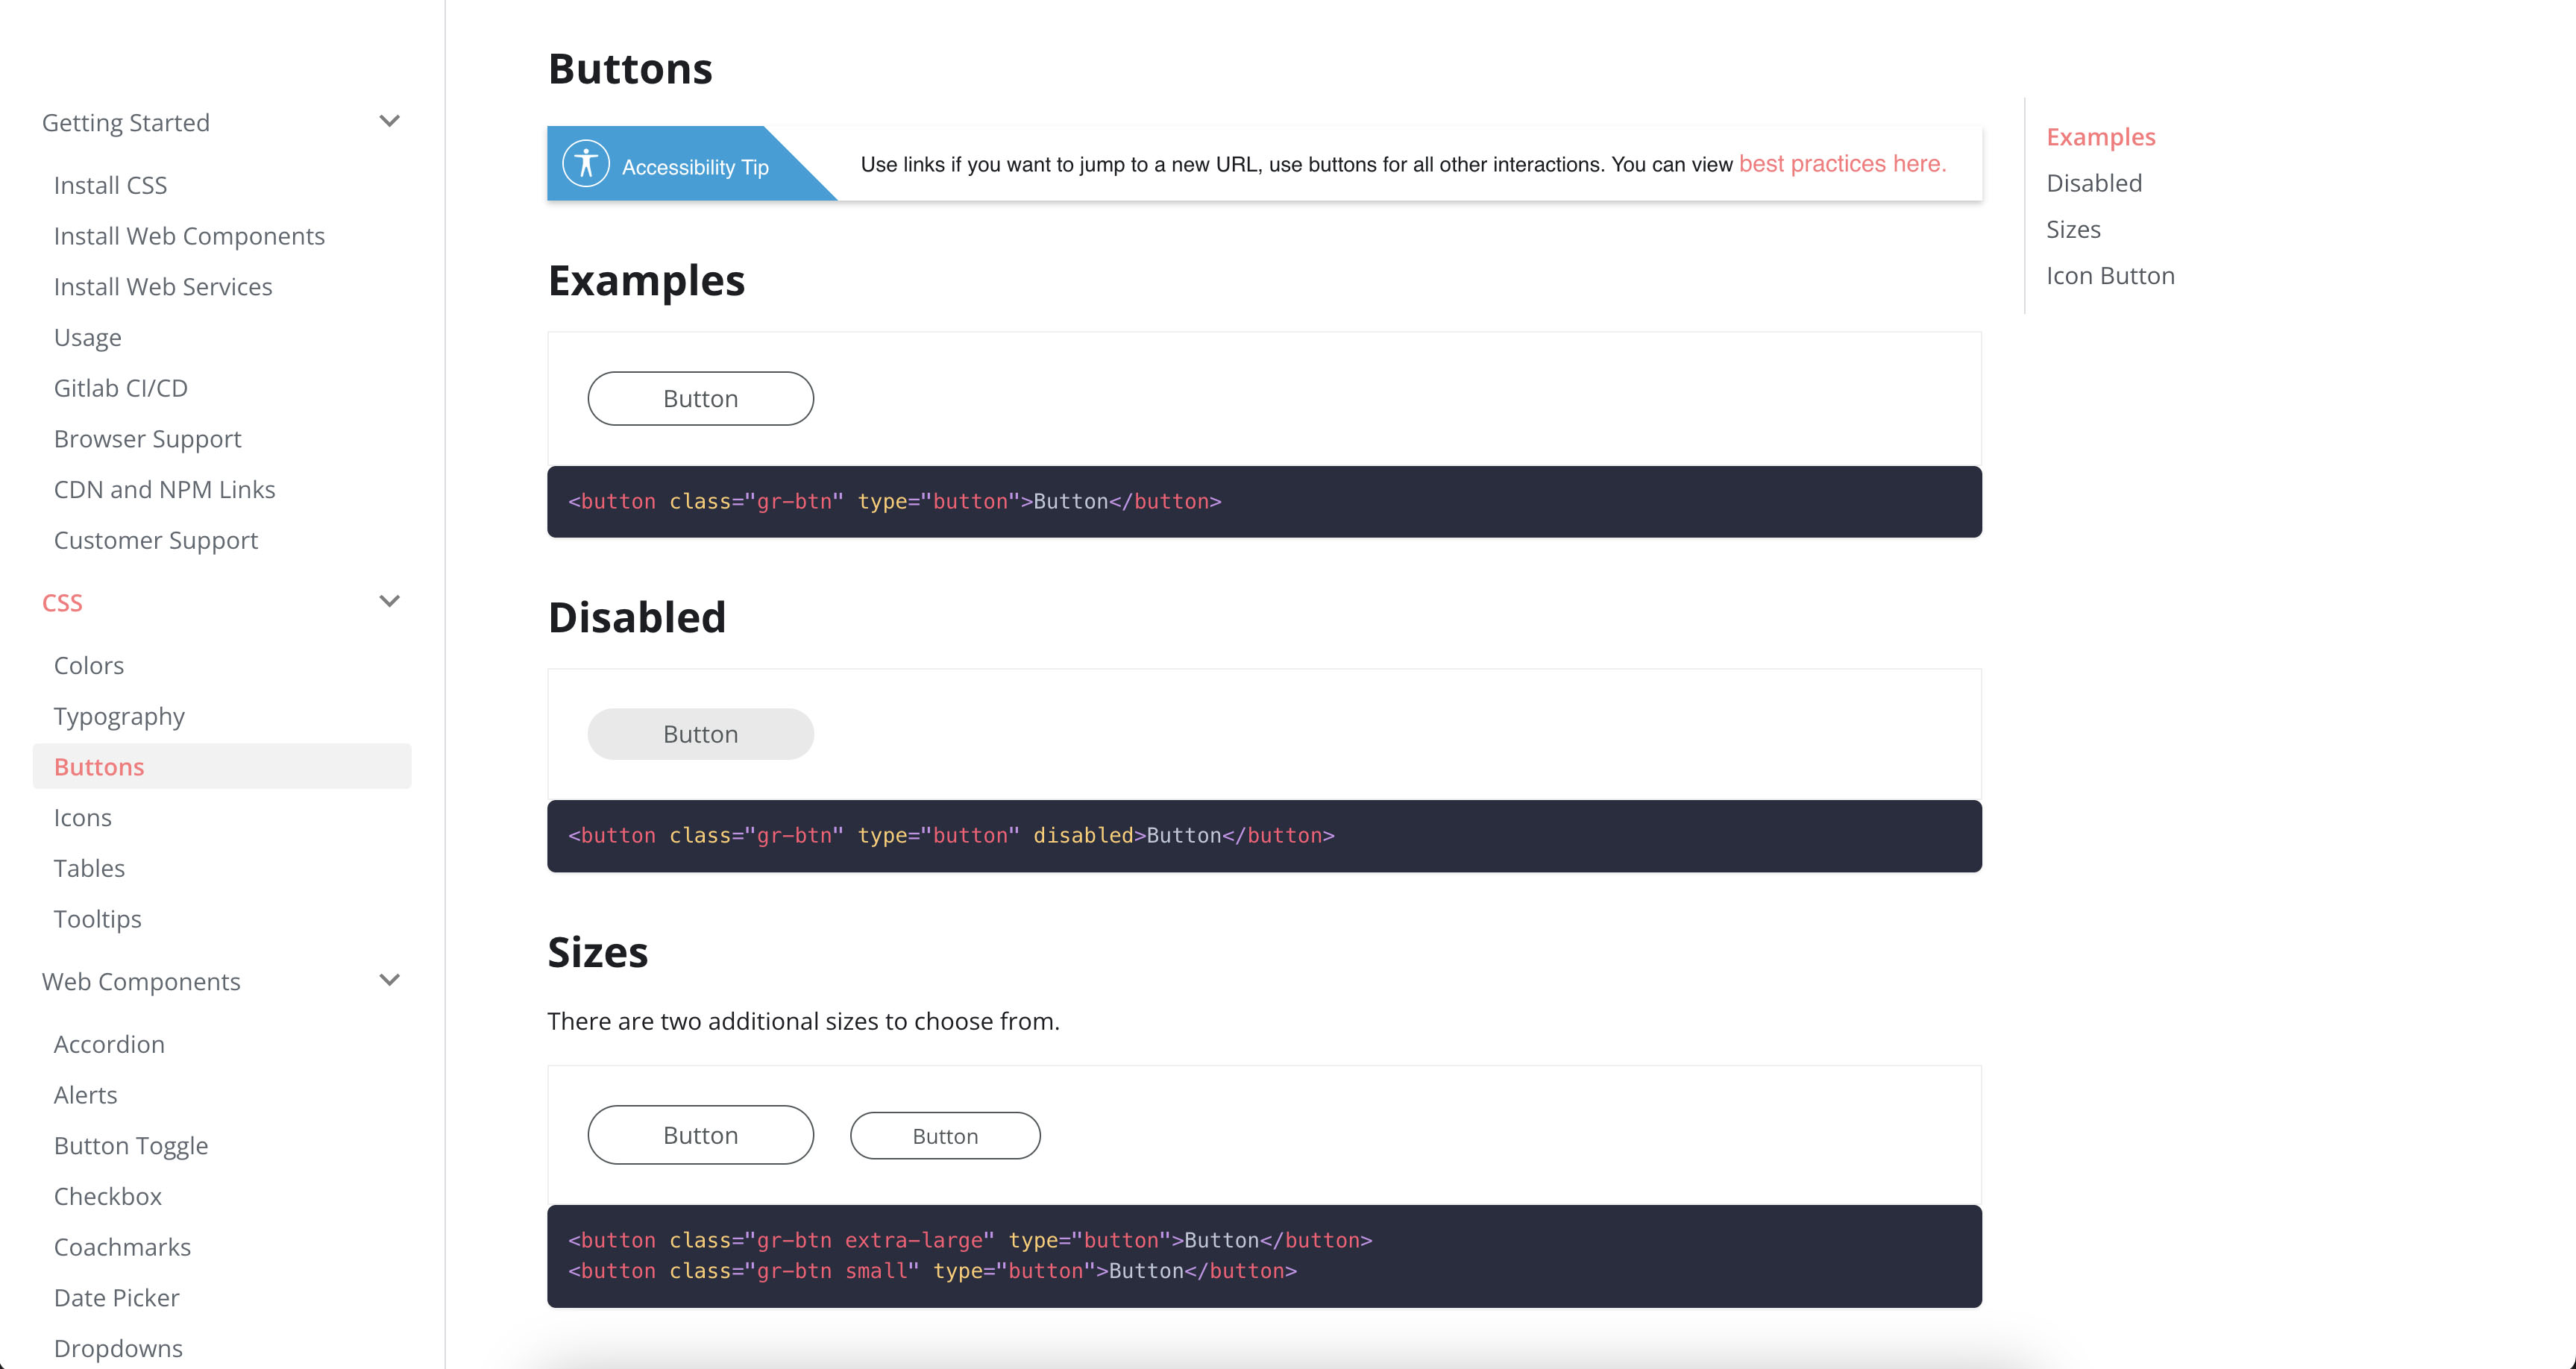Navigate to Button Toggle component page
Viewport: 2576px width, 1369px height.
pyautogui.click(x=131, y=1146)
